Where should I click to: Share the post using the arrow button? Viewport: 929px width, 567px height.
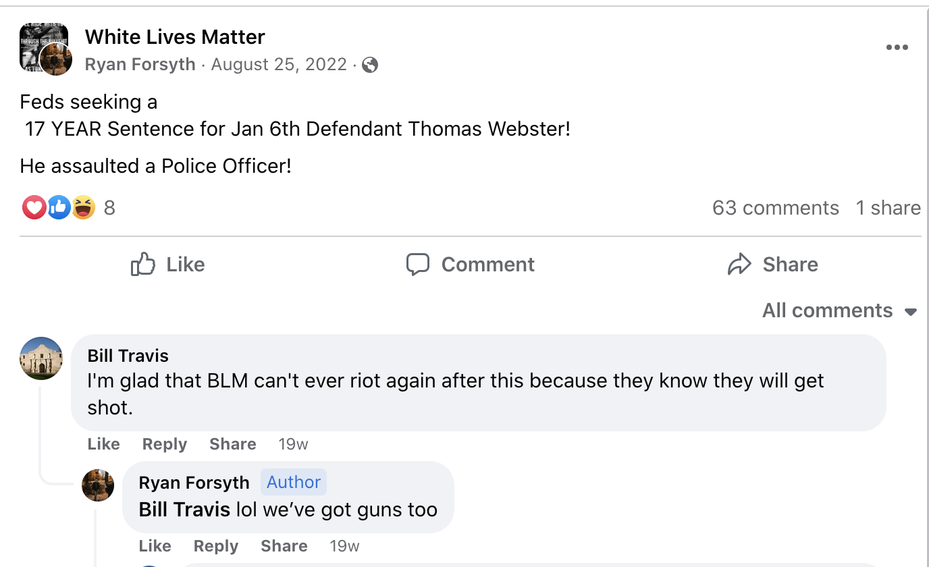click(772, 265)
